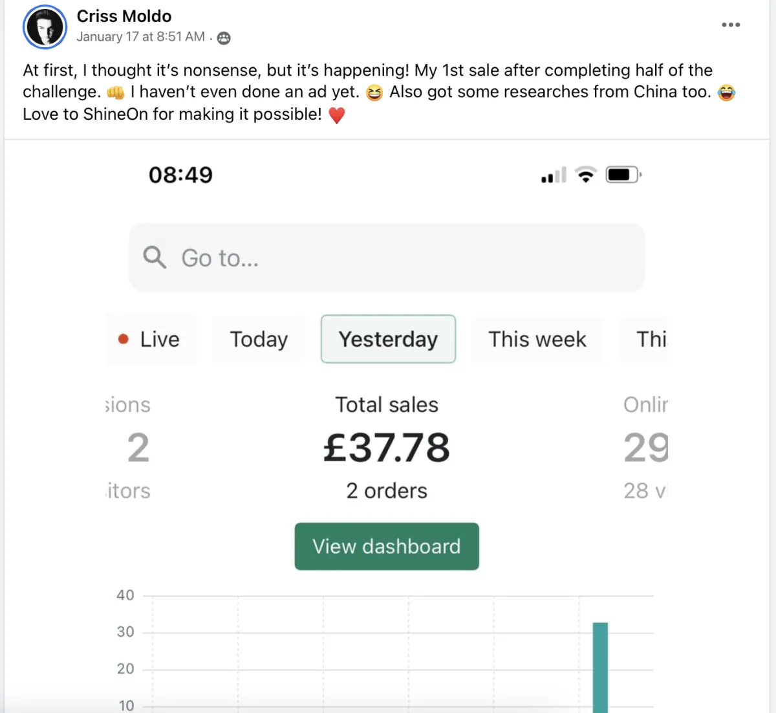Click the post audience privacy icon
This screenshot has width=776, height=713.
tap(224, 38)
